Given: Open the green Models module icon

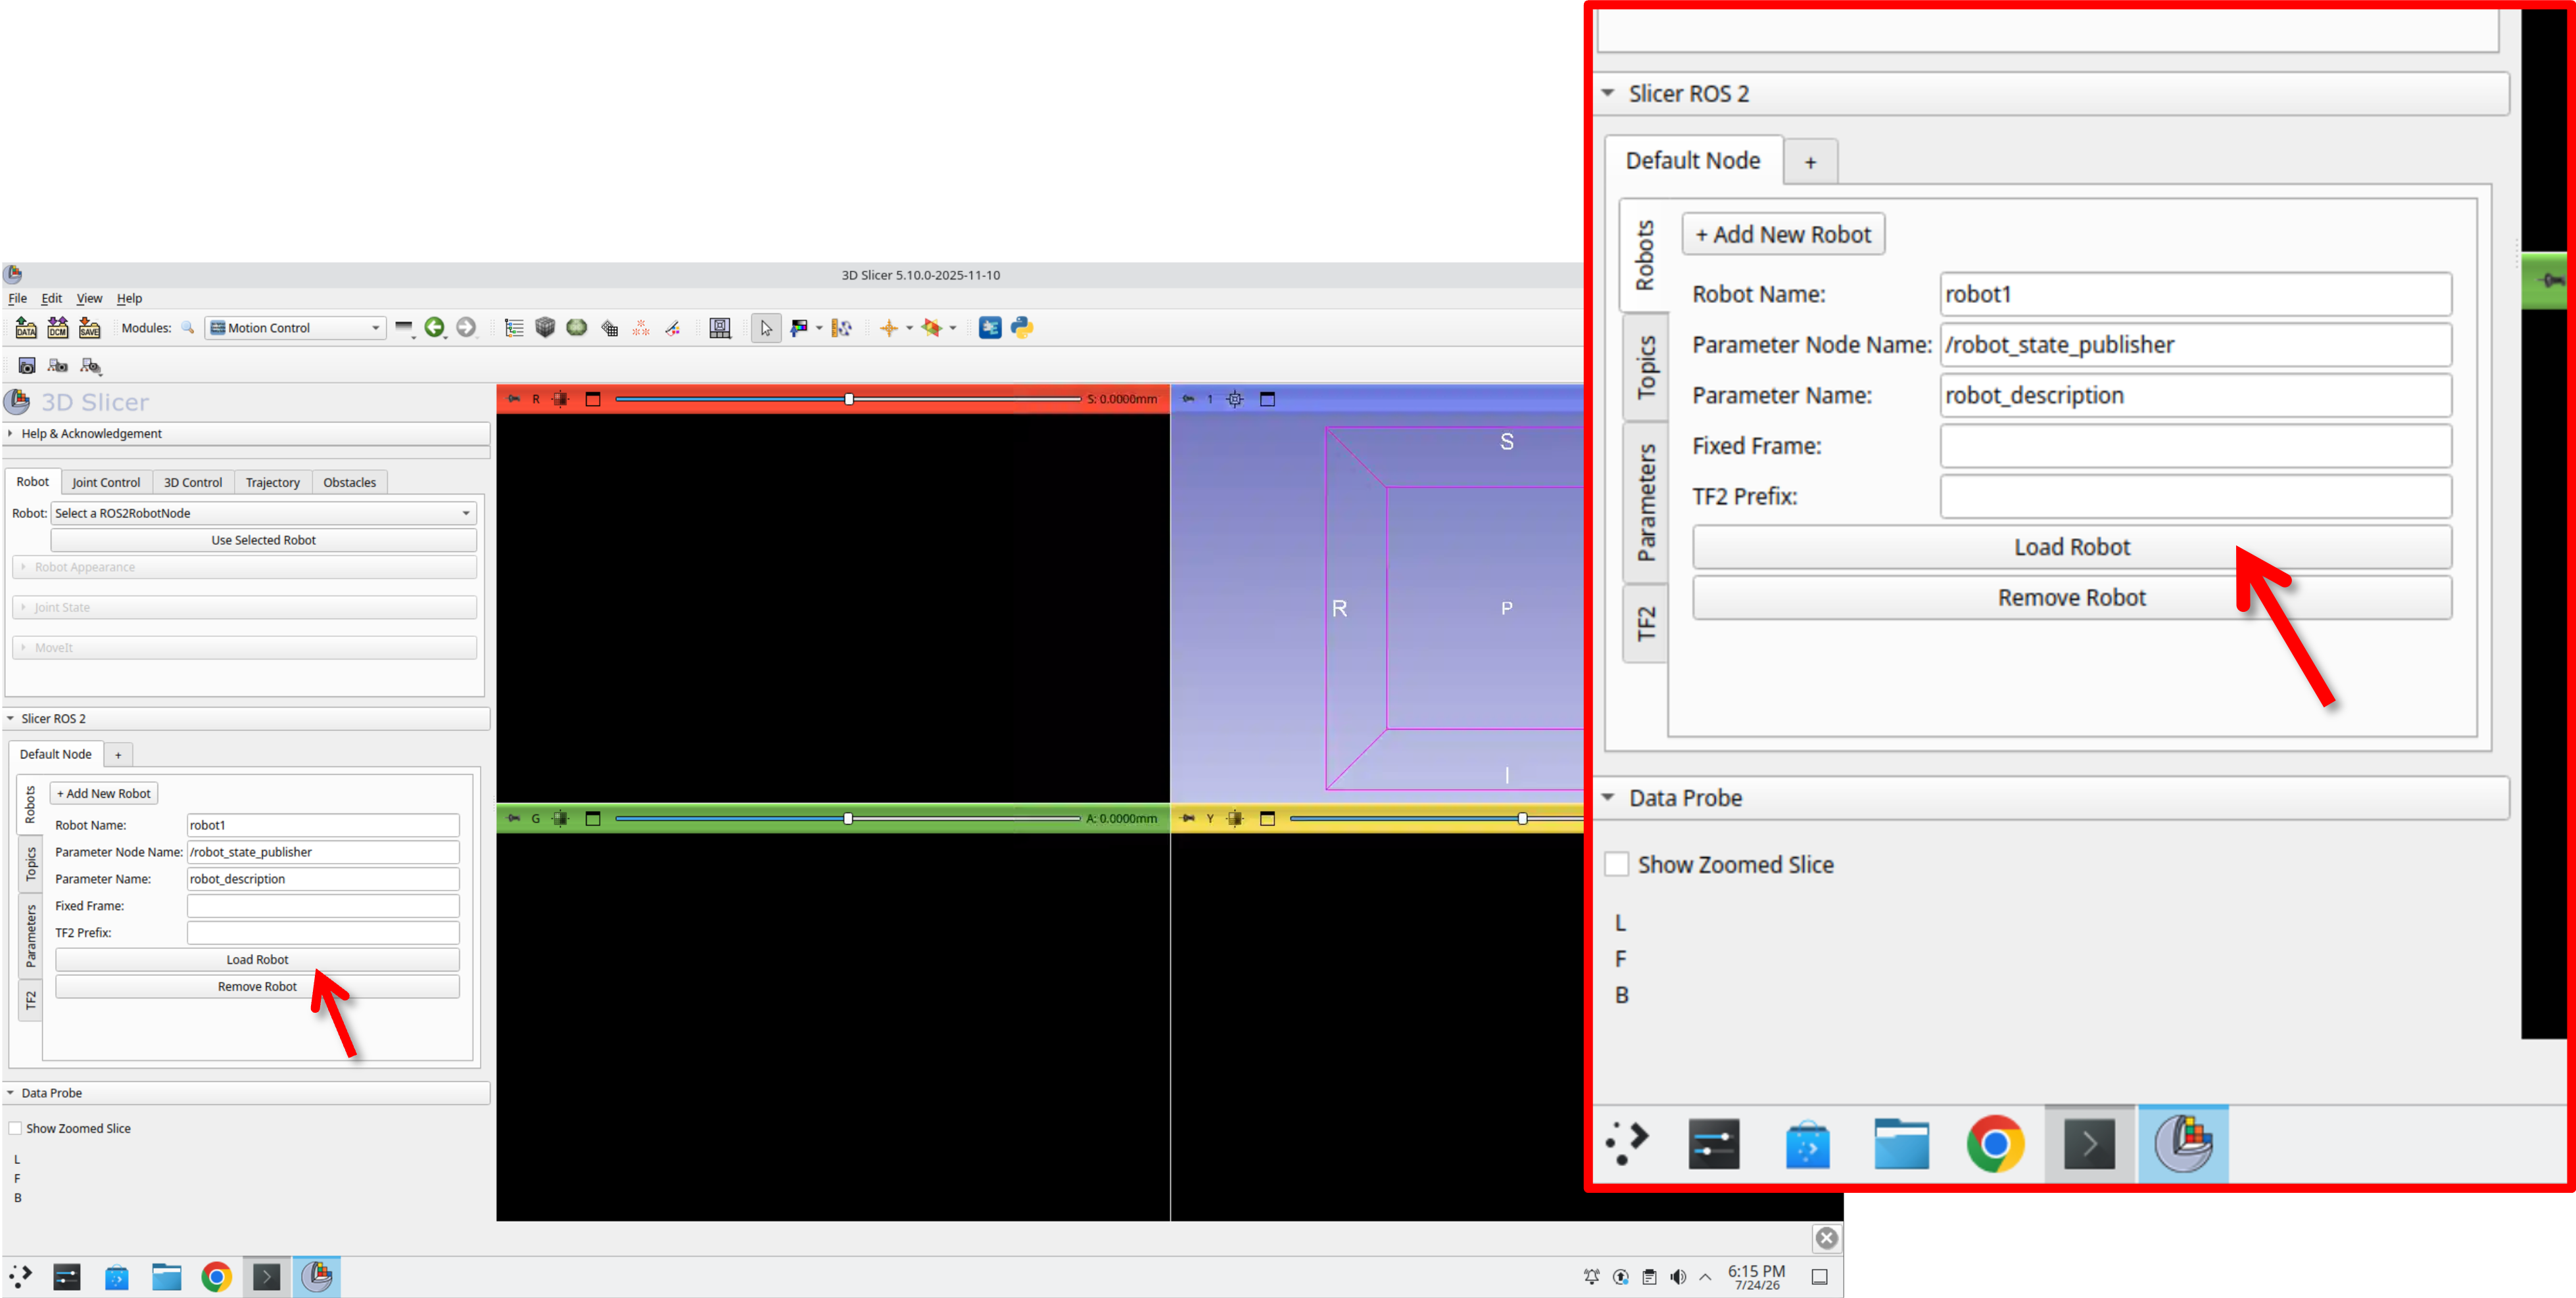Looking at the screenshot, I should coord(577,328).
